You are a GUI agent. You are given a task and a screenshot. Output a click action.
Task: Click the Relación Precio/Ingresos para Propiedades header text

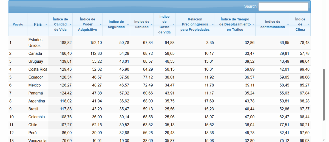pos(195,25)
